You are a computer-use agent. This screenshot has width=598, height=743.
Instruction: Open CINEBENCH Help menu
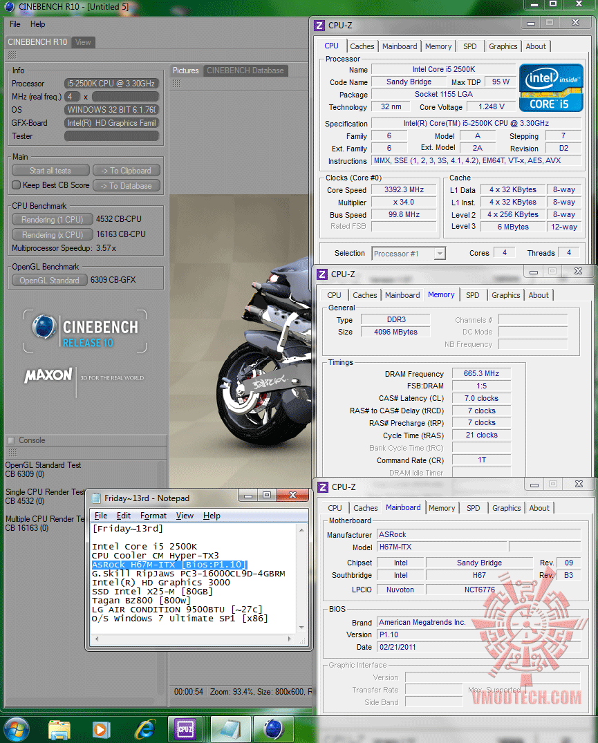(38, 24)
